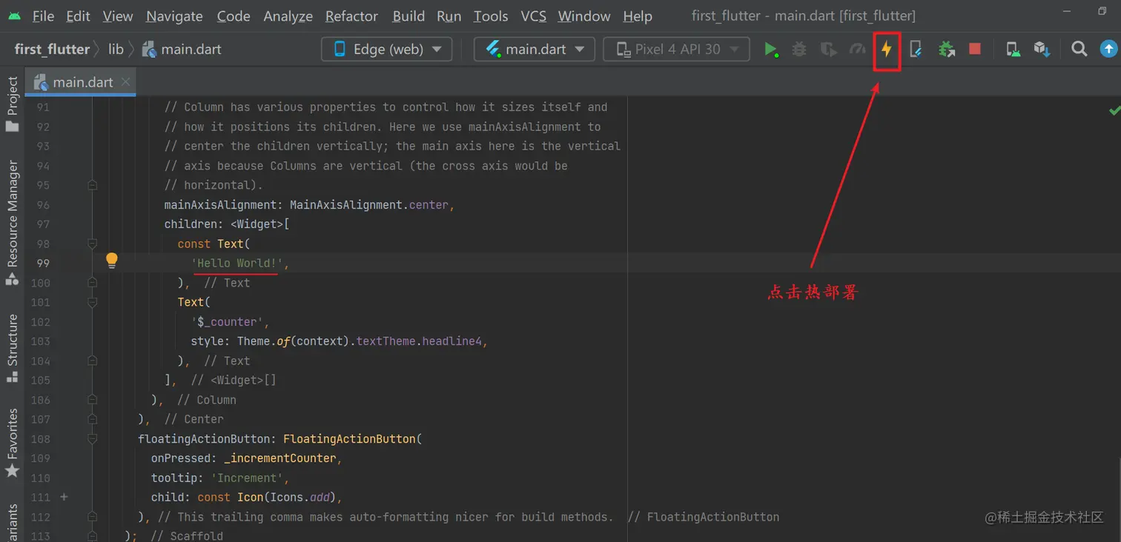Trigger Flutter Hot Reload lightning icon
This screenshot has height=542, width=1121.
[x=887, y=50]
